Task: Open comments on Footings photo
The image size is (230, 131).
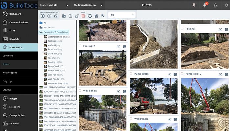Action: [x=226, y=29]
